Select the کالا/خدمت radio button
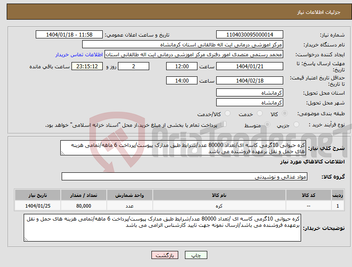Viewport: 352px width, 267px height. [228, 113]
